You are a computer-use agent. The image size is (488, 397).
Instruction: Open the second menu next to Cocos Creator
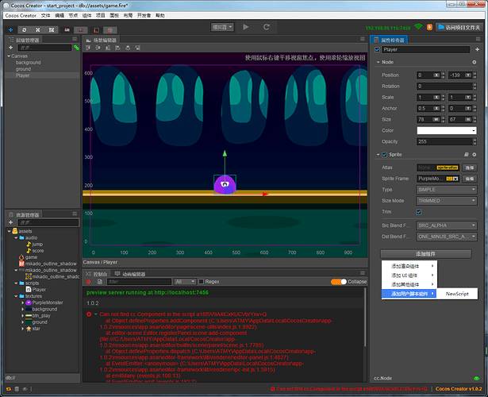pyautogui.click(x=46, y=15)
